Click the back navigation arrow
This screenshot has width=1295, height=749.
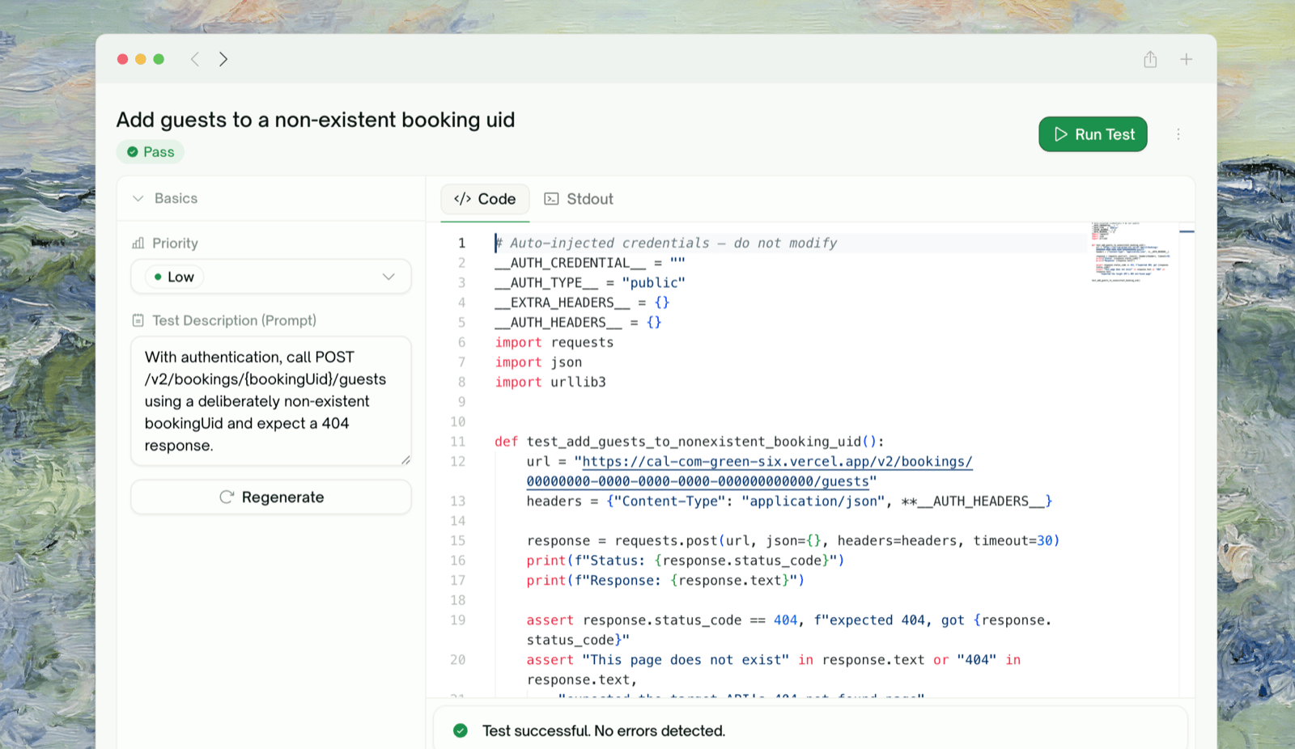(x=195, y=59)
